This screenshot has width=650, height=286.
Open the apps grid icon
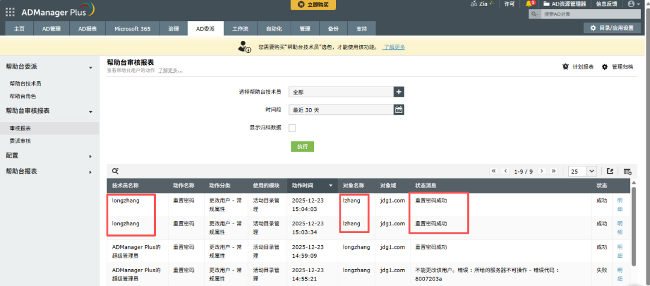point(10,11)
